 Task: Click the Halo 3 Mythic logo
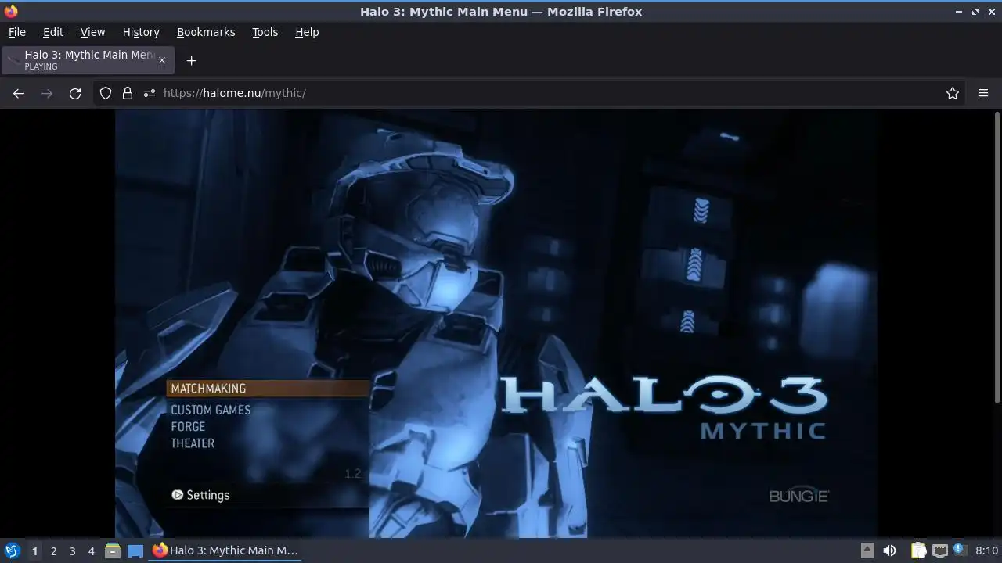664,407
